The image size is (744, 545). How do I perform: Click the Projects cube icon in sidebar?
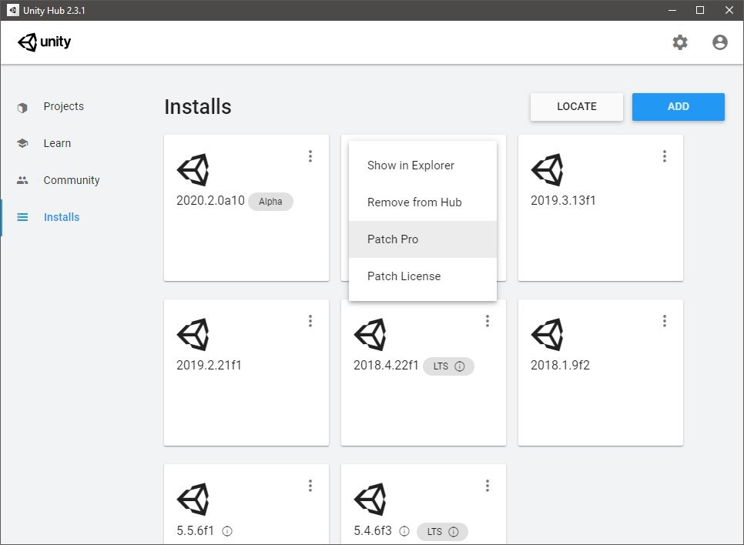pyautogui.click(x=22, y=108)
